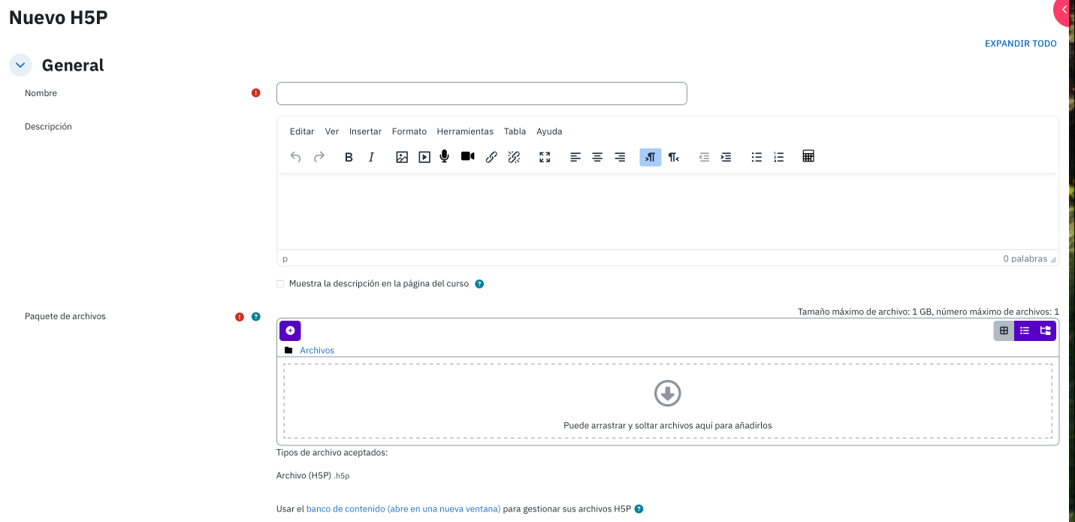Align text to the left
1075x522 pixels.
tap(575, 157)
